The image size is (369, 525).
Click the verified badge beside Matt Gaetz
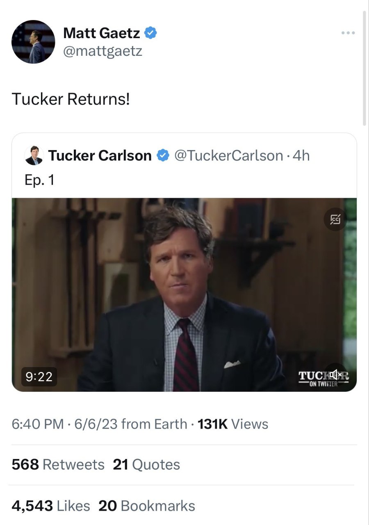pyautogui.click(x=151, y=33)
